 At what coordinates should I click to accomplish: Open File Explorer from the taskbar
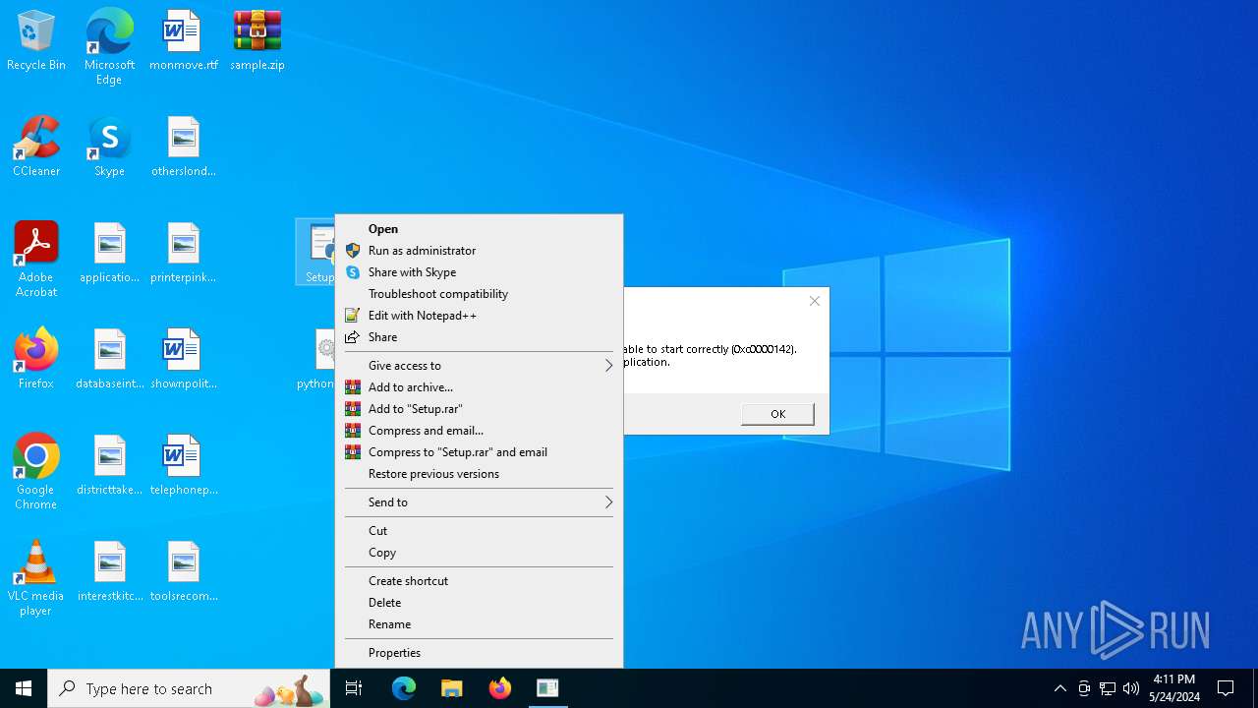[x=452, y=688]
